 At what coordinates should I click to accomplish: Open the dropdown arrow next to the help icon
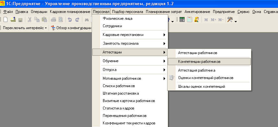(172, 21)
